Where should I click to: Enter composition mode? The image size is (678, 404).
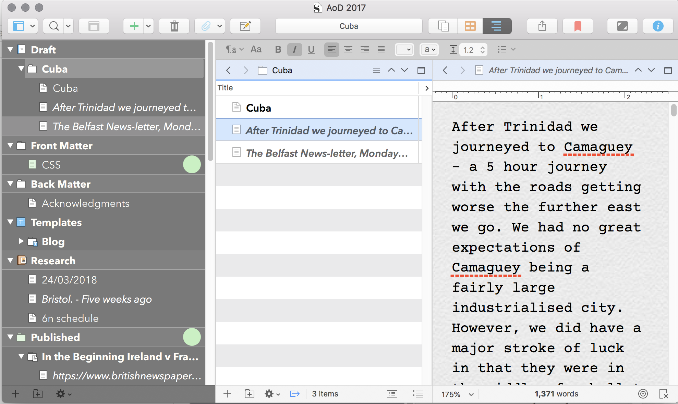[622, 26]
